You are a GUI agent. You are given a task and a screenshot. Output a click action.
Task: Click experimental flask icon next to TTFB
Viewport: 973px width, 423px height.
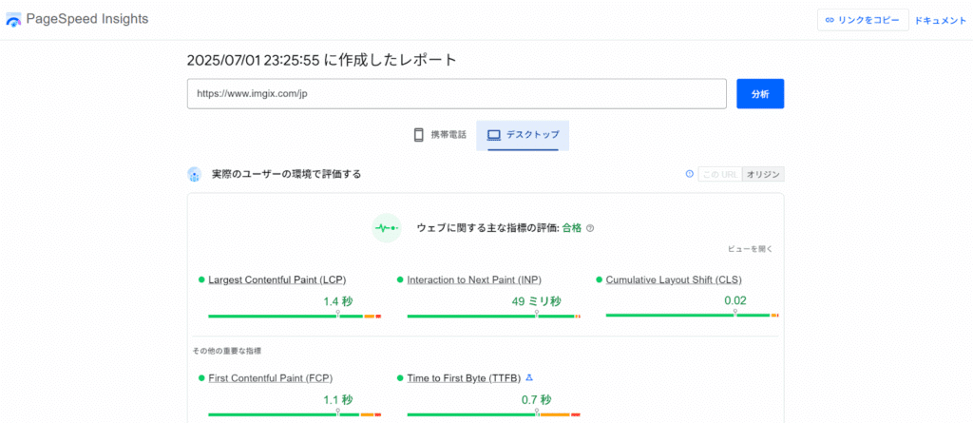(x=529, y=377)
